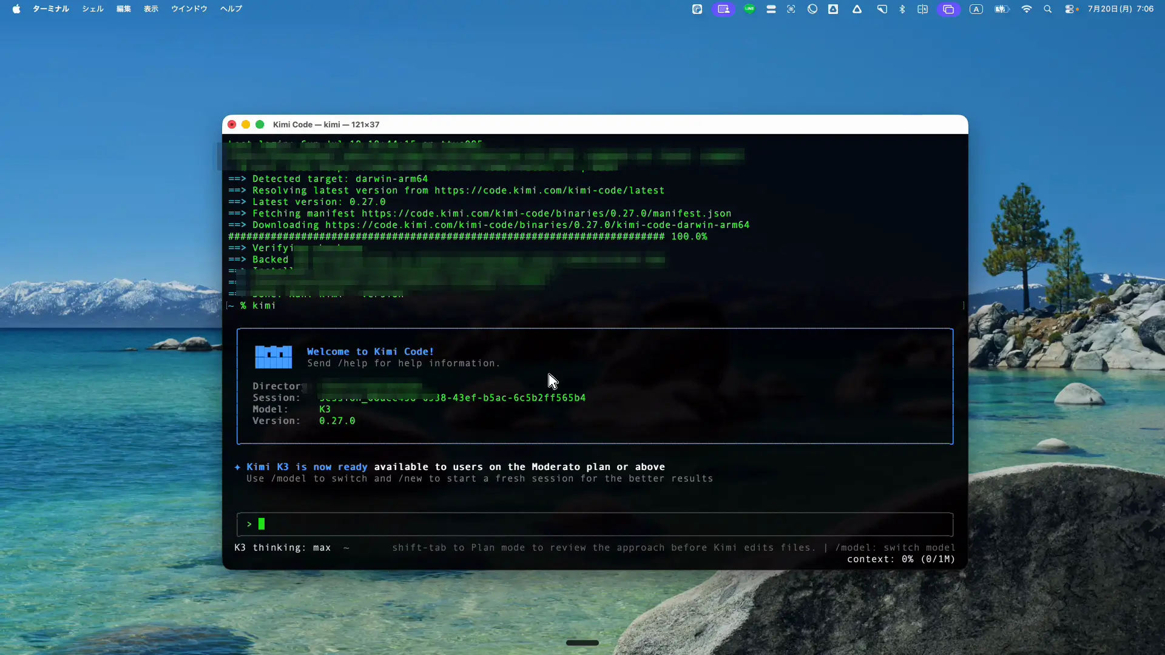Click the Kimi prompt input field
1165x655 pixels.
pyautogui.click(x=595, y=524)
